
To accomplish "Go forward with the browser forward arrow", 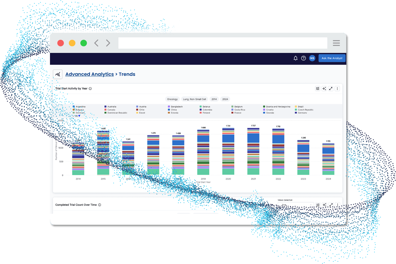I will 108,43.
